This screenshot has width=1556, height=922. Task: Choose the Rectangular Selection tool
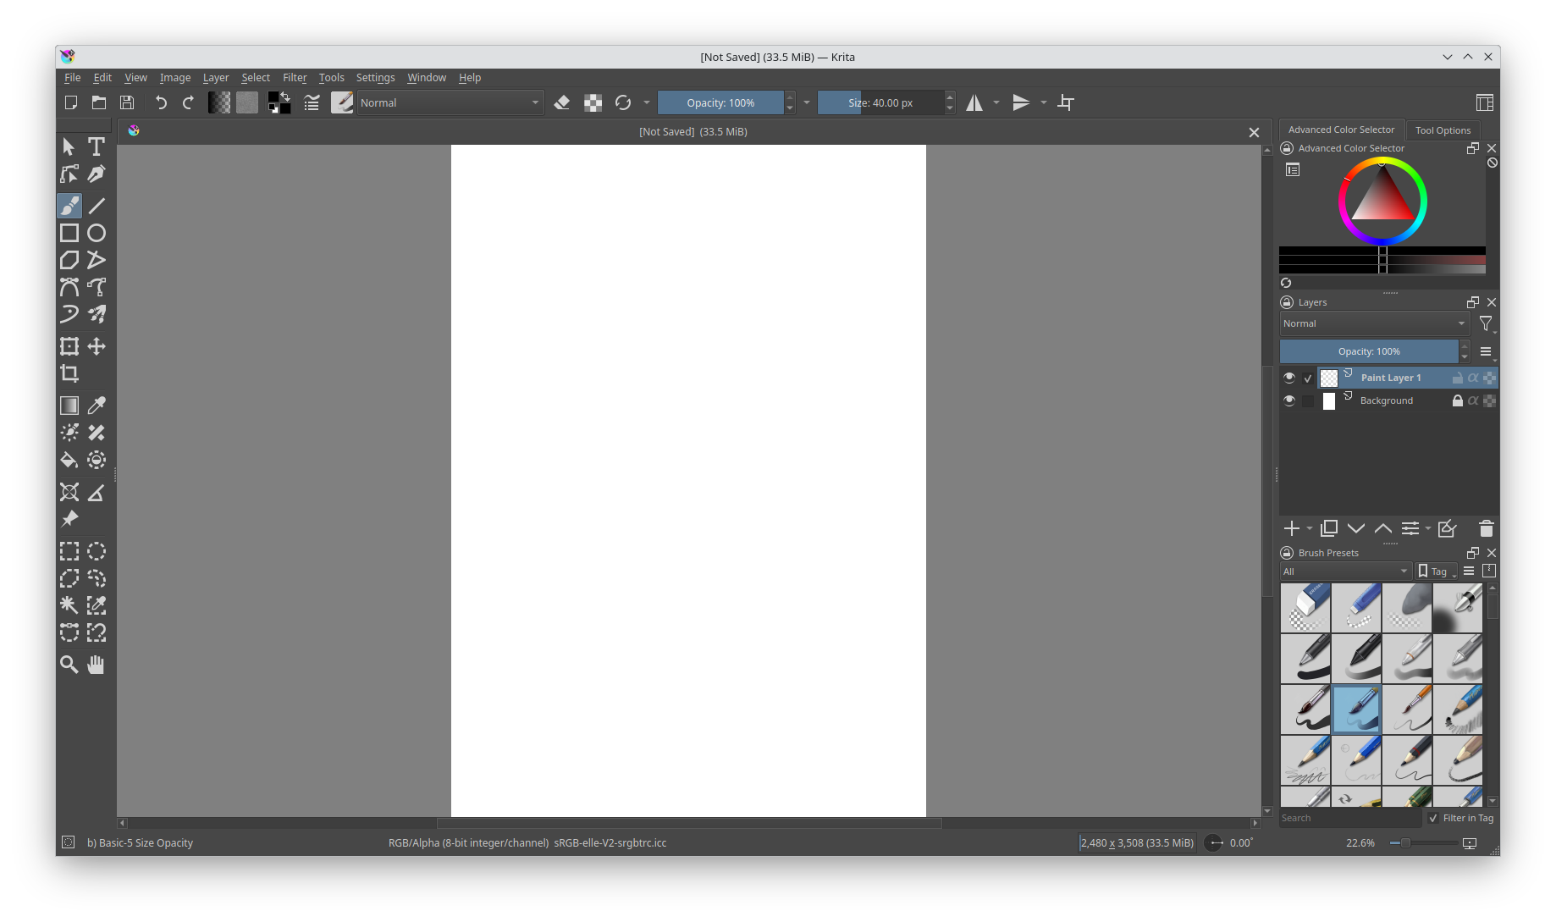pyautogui.click(x=69, y=551)
